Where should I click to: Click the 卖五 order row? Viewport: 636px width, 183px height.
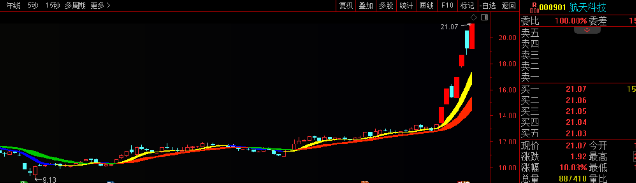[x=577, y=33]
